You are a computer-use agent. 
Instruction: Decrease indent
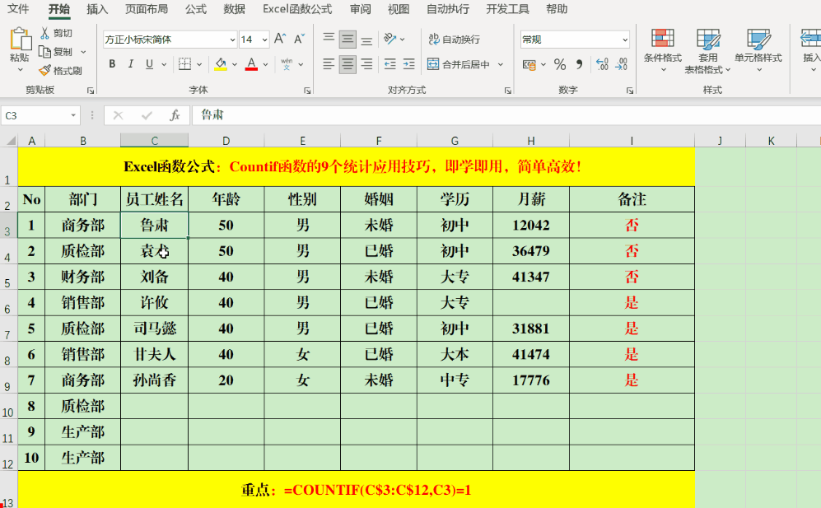tap(390, 64)
